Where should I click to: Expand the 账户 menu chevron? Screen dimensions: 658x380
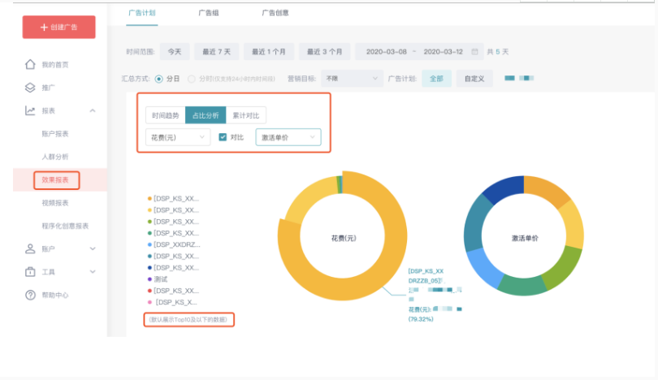click(x=93, y=248)
